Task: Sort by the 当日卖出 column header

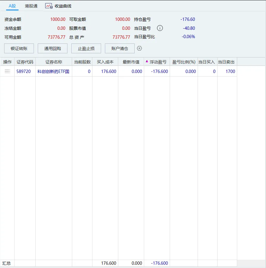Action: tap(227, 62)
